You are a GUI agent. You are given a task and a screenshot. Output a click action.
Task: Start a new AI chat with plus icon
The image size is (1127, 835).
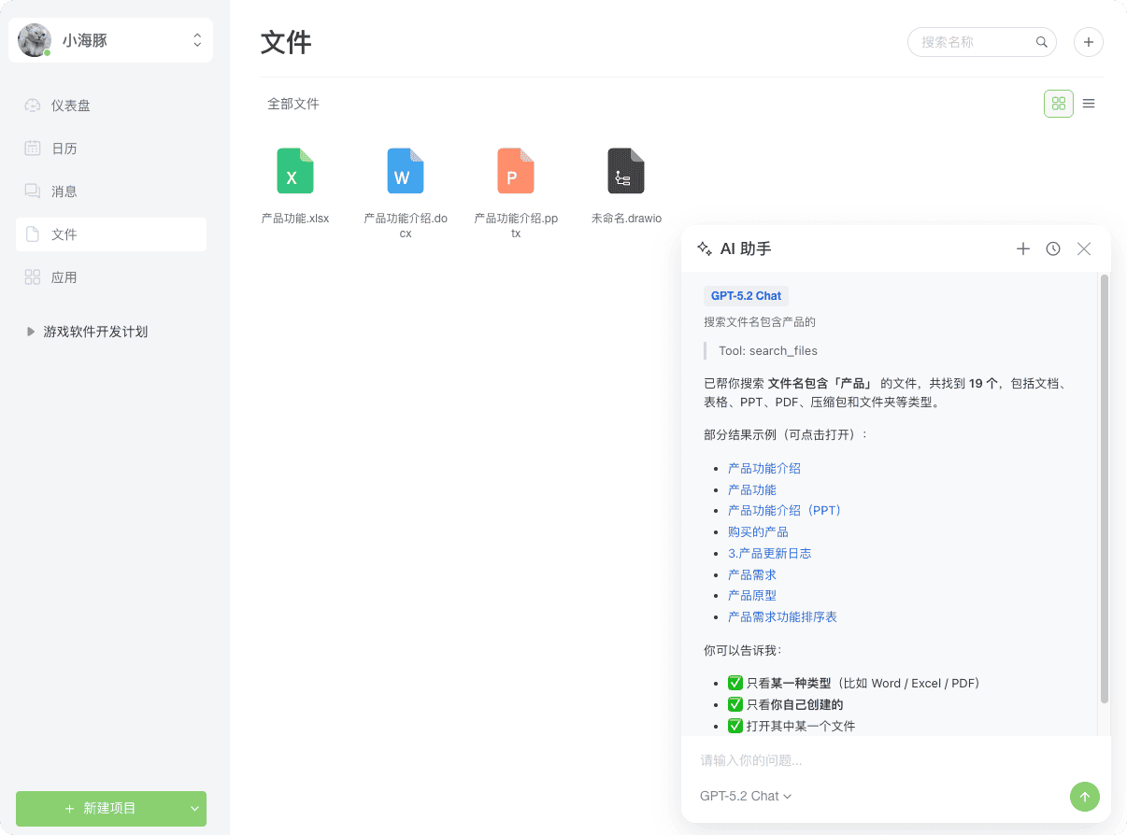[x=1023, y=248]
